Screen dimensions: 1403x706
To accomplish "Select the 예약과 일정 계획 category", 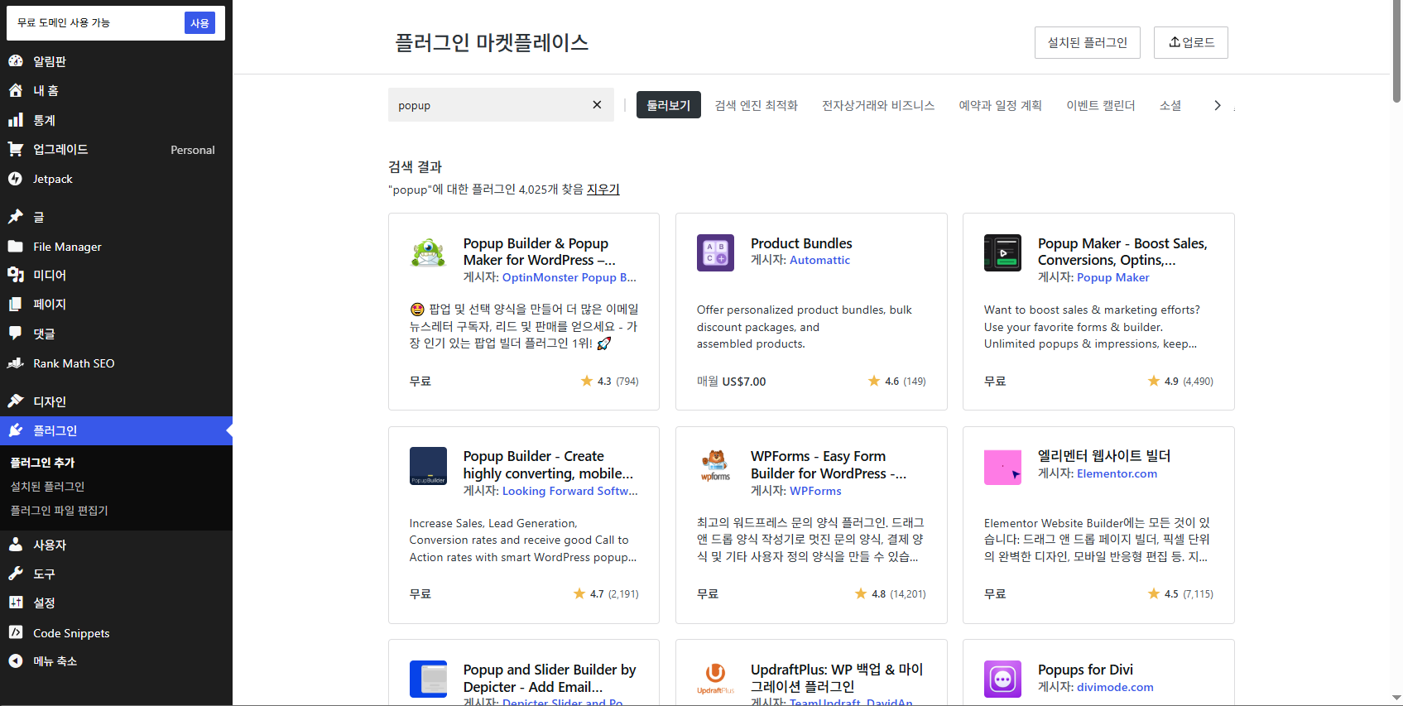I will click(1001, 105).
